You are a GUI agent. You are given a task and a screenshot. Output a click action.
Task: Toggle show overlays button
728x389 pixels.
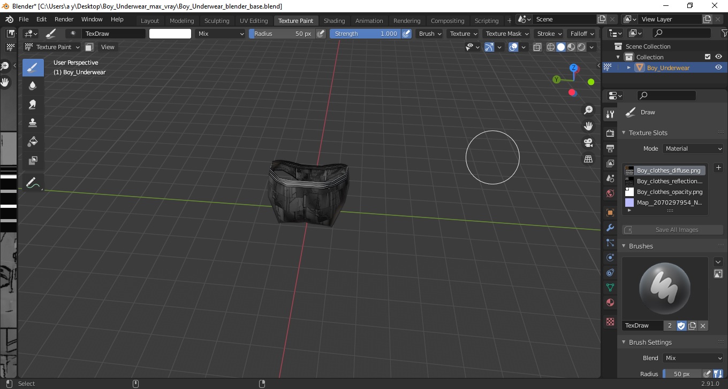pos(513,47)
